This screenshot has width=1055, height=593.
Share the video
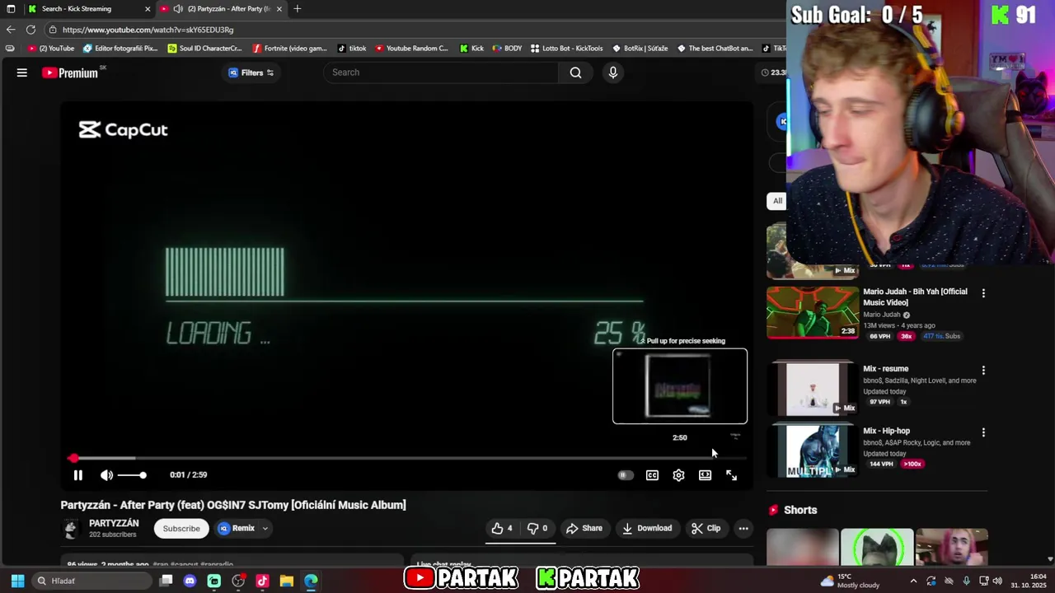tap(584, 528)
